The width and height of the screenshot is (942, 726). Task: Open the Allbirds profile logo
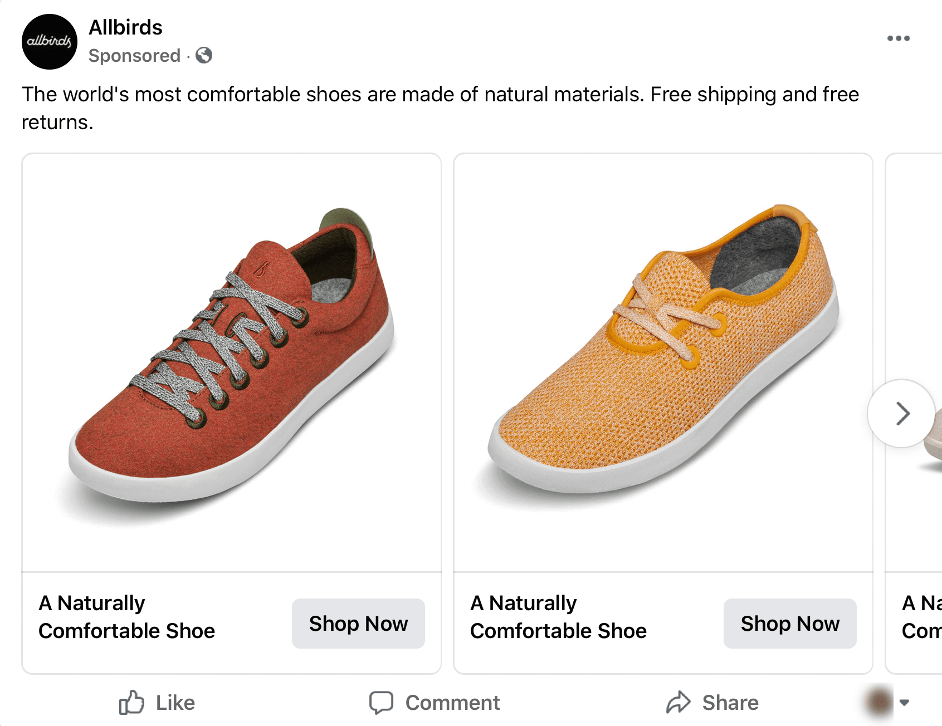pyautogui.click(x=49, y=42)
